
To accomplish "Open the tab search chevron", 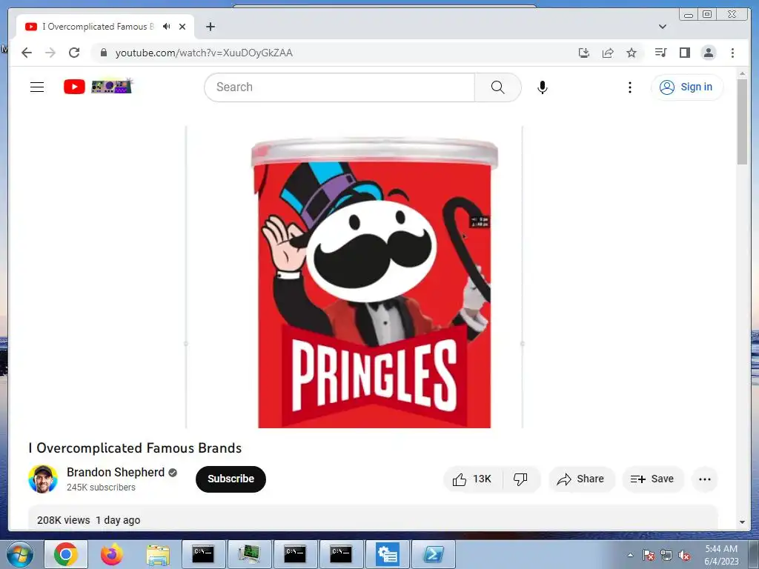I will pyautogui.click(x=663, y=27).
